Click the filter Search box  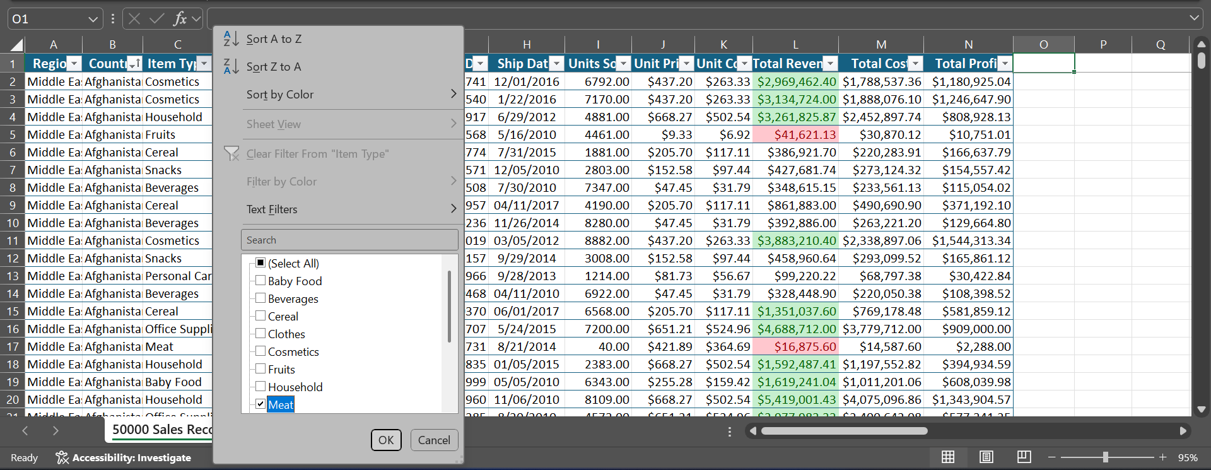(349, 240)
